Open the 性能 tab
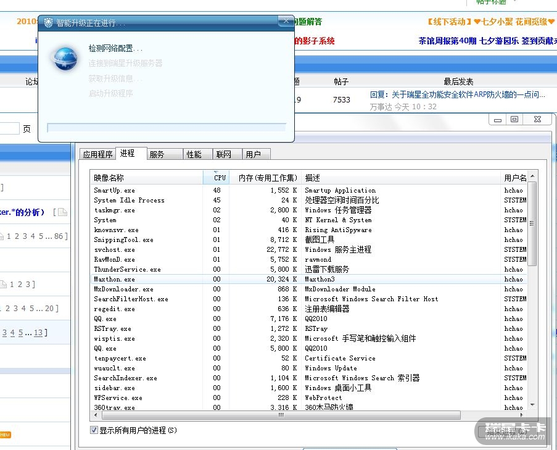This screenshot has width=557, height=450. 197,154
